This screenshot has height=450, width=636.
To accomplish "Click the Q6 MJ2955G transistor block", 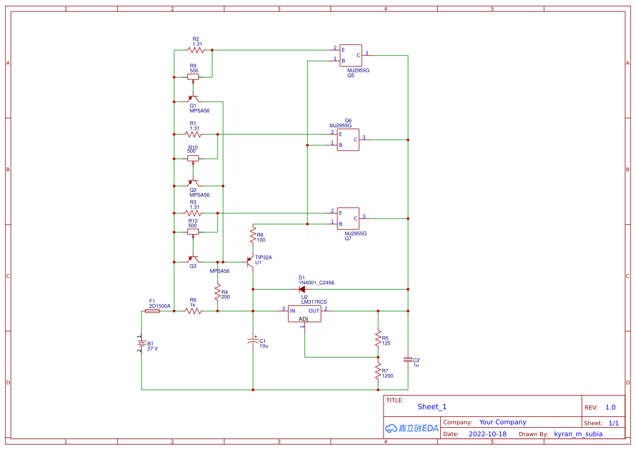I will coord(348,140).
